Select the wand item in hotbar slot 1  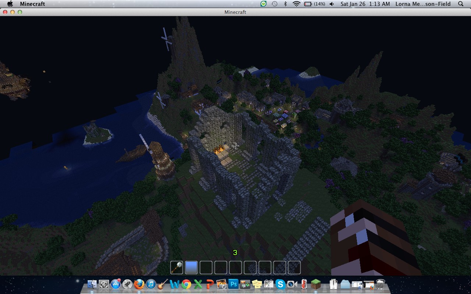point(176,267)
